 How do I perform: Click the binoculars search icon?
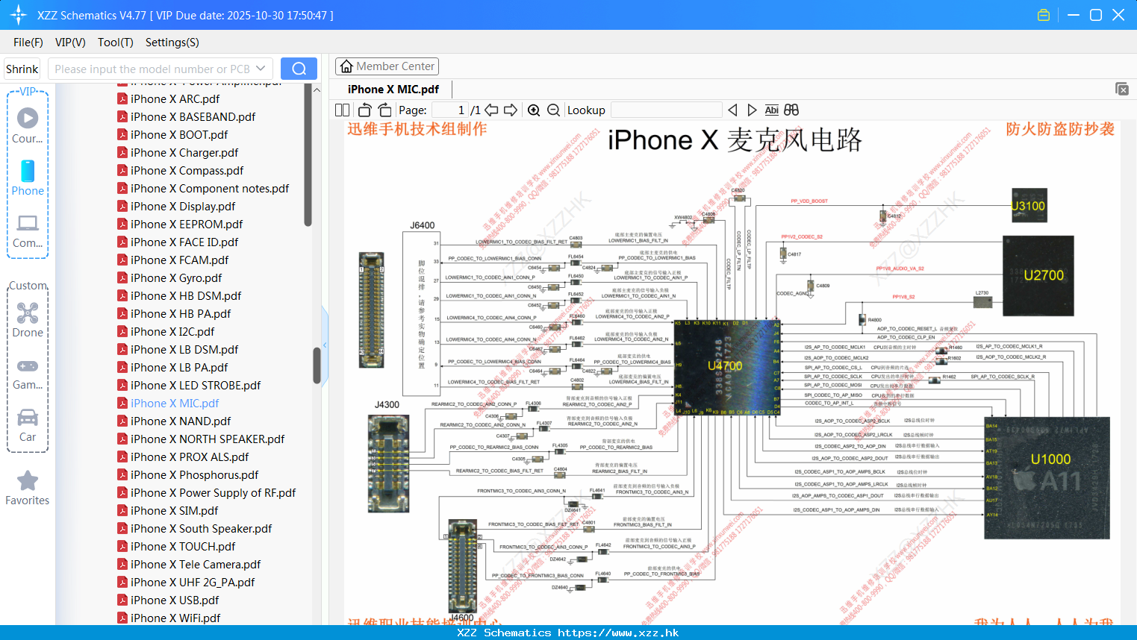coord(791,110)
